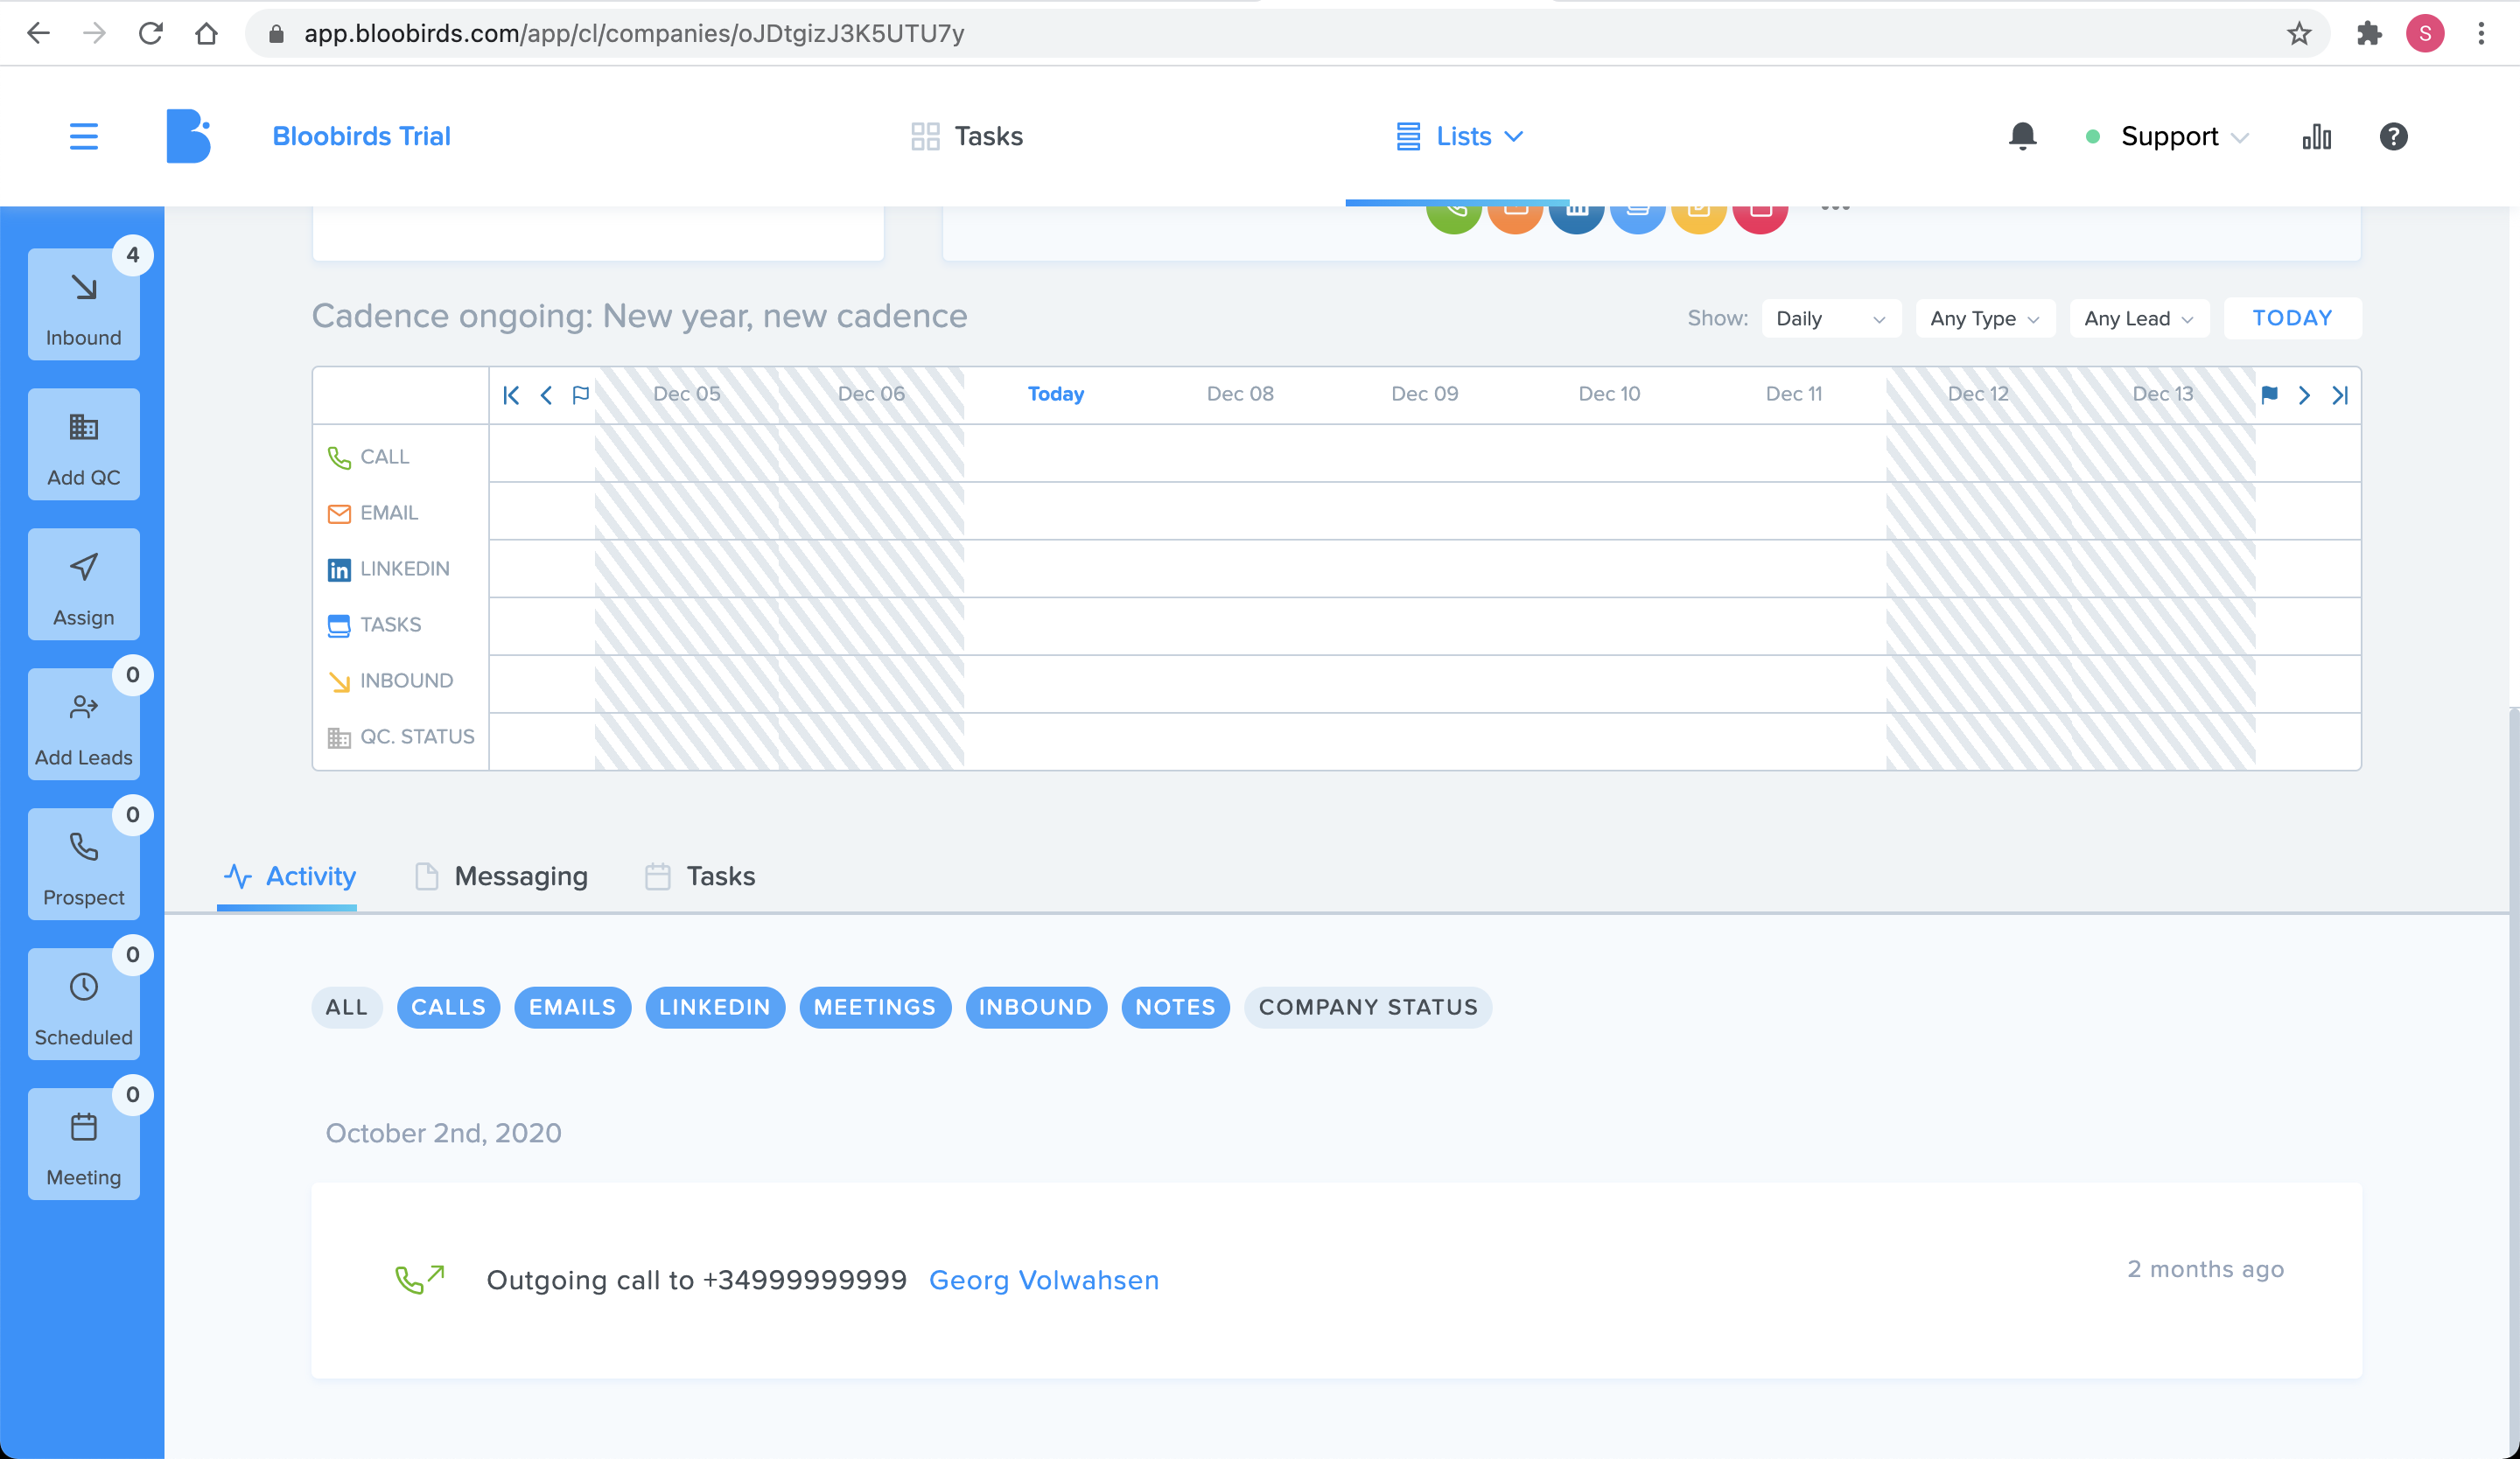
Task: Open the hamburger menu
Action: pyautogui.click(x=84, y=136)
